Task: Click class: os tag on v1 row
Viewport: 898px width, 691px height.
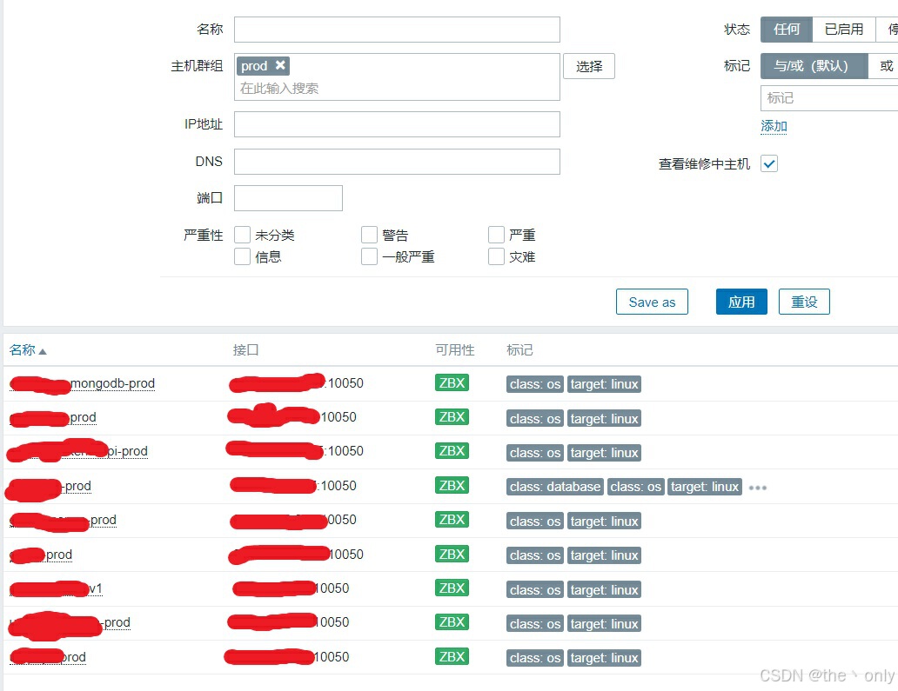Action: click(x=535, y=590)
